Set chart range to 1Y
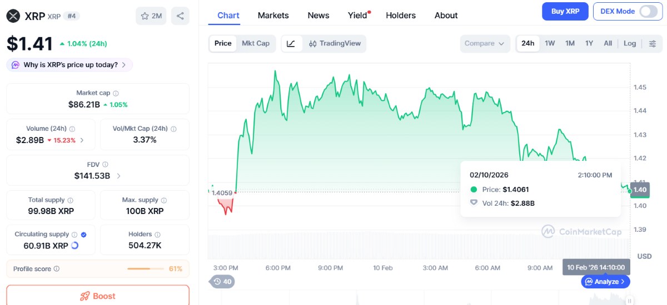 (589, 43)
